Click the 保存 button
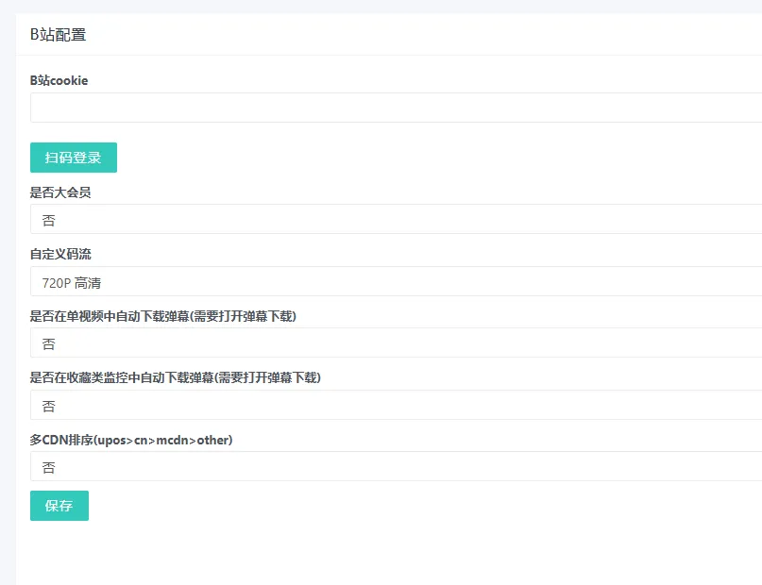The width and height of the screenshot is (762, 585). pos(59,506)
